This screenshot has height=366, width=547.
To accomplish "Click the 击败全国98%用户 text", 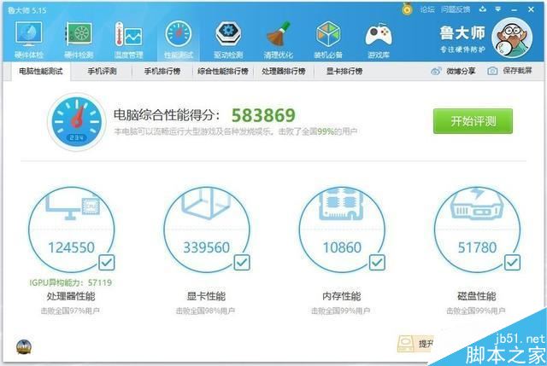I will [205, 311].
